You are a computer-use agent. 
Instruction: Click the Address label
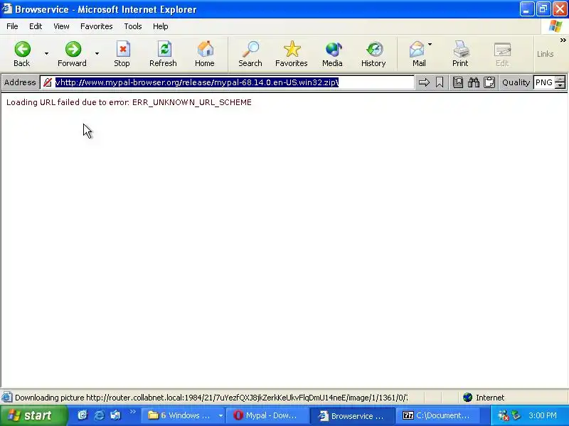pyautogui.click(x=20, y=82)
